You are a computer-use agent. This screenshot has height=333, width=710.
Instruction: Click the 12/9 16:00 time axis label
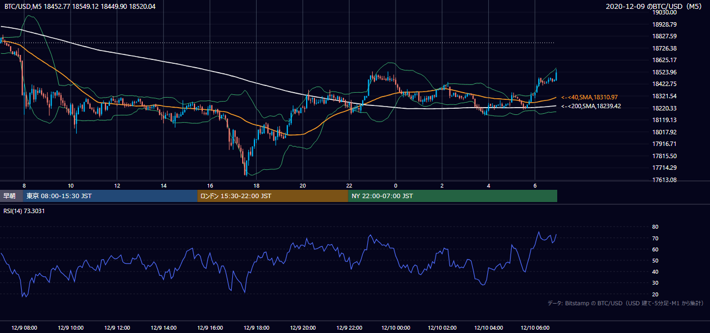coord(209,328)
